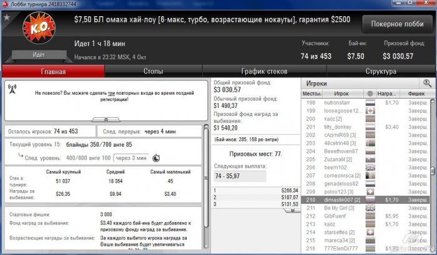Select player row 777ElenDi777
The image size is (437, 255).
(365, 248)
